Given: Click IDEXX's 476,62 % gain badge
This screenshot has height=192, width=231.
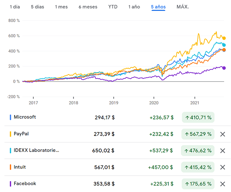Looking at the screenshot, I should click(x=198, y=151).
